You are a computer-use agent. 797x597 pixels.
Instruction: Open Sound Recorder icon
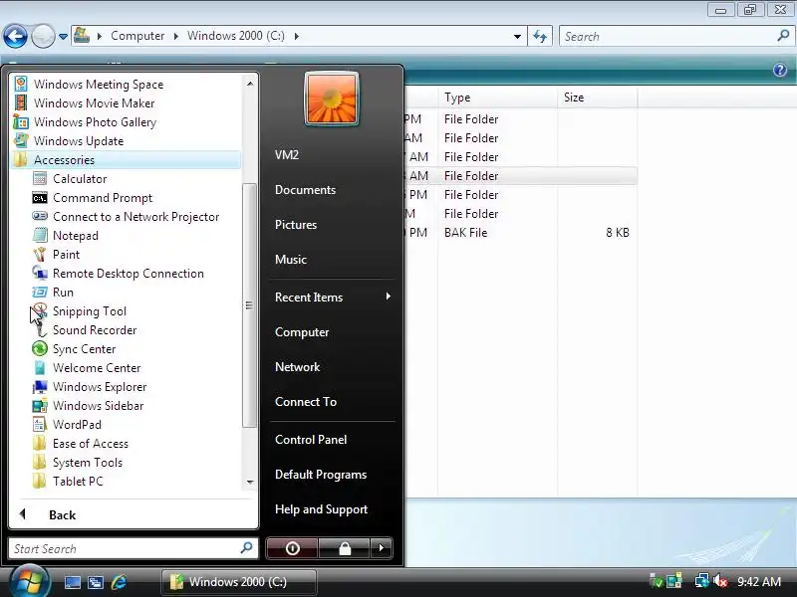click(x=40, y=330)
